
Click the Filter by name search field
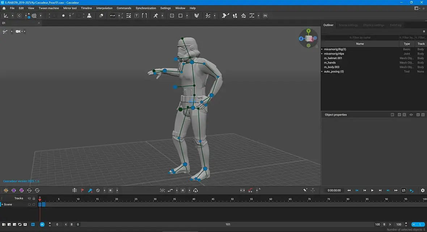pyautogui.click(x=360, y=38)
